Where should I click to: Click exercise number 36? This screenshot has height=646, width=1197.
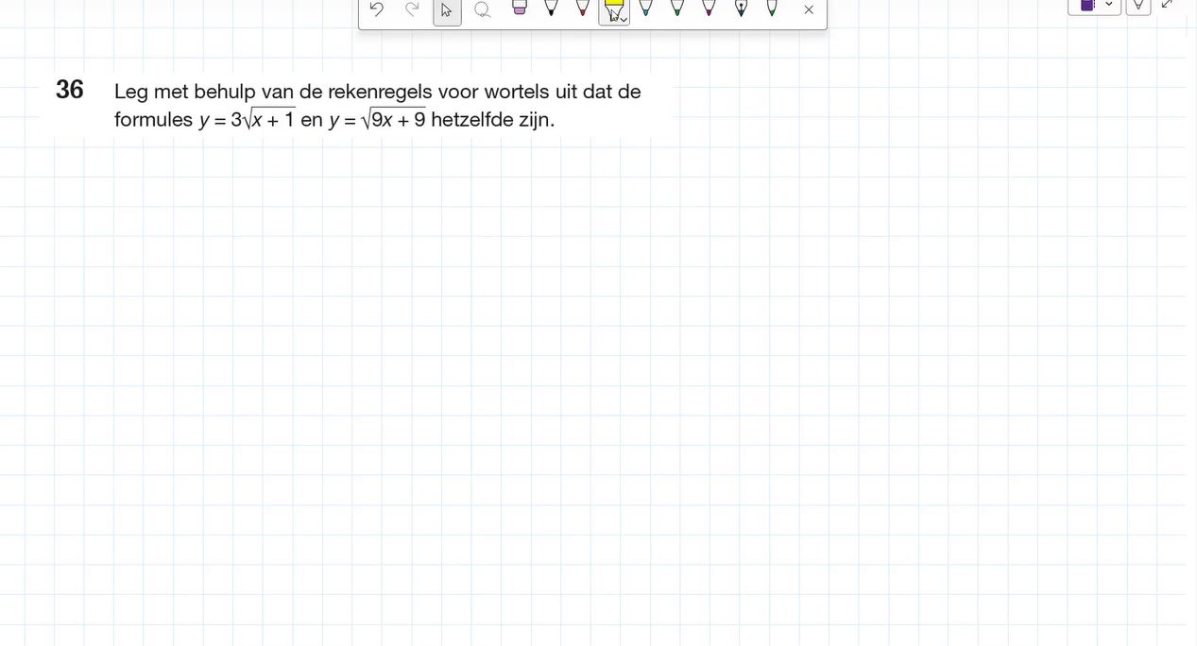click(x=70, y=90)
